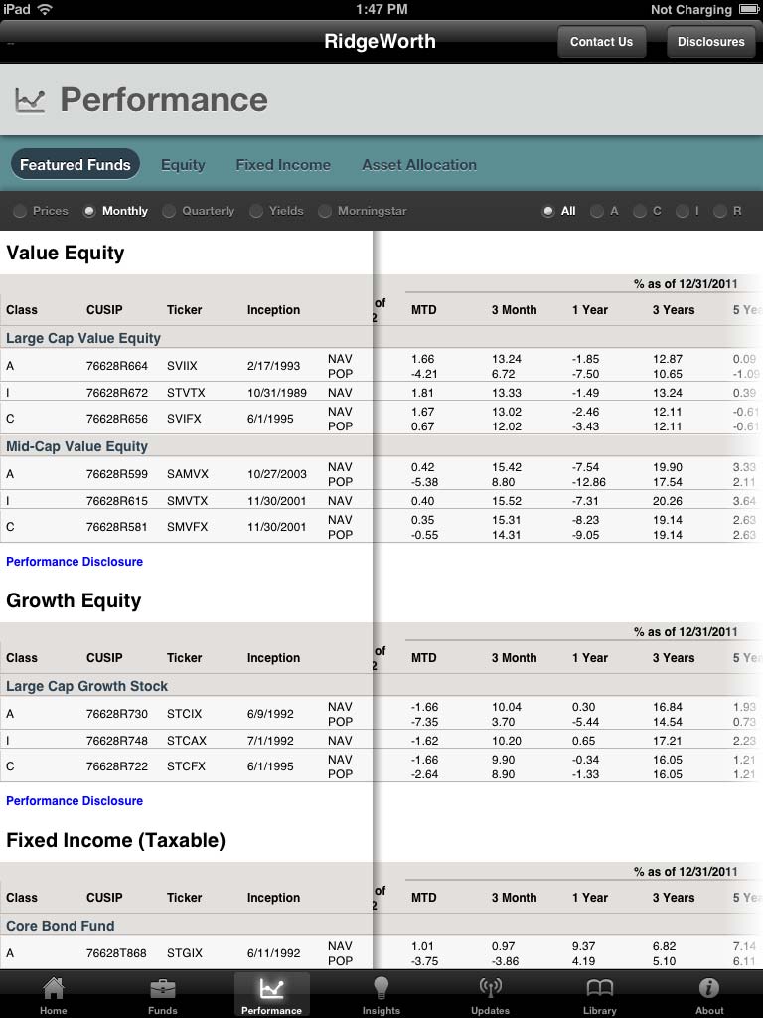Select the All share class radio button
This screenshot has height=1018, width=763.
click(548, 211)
